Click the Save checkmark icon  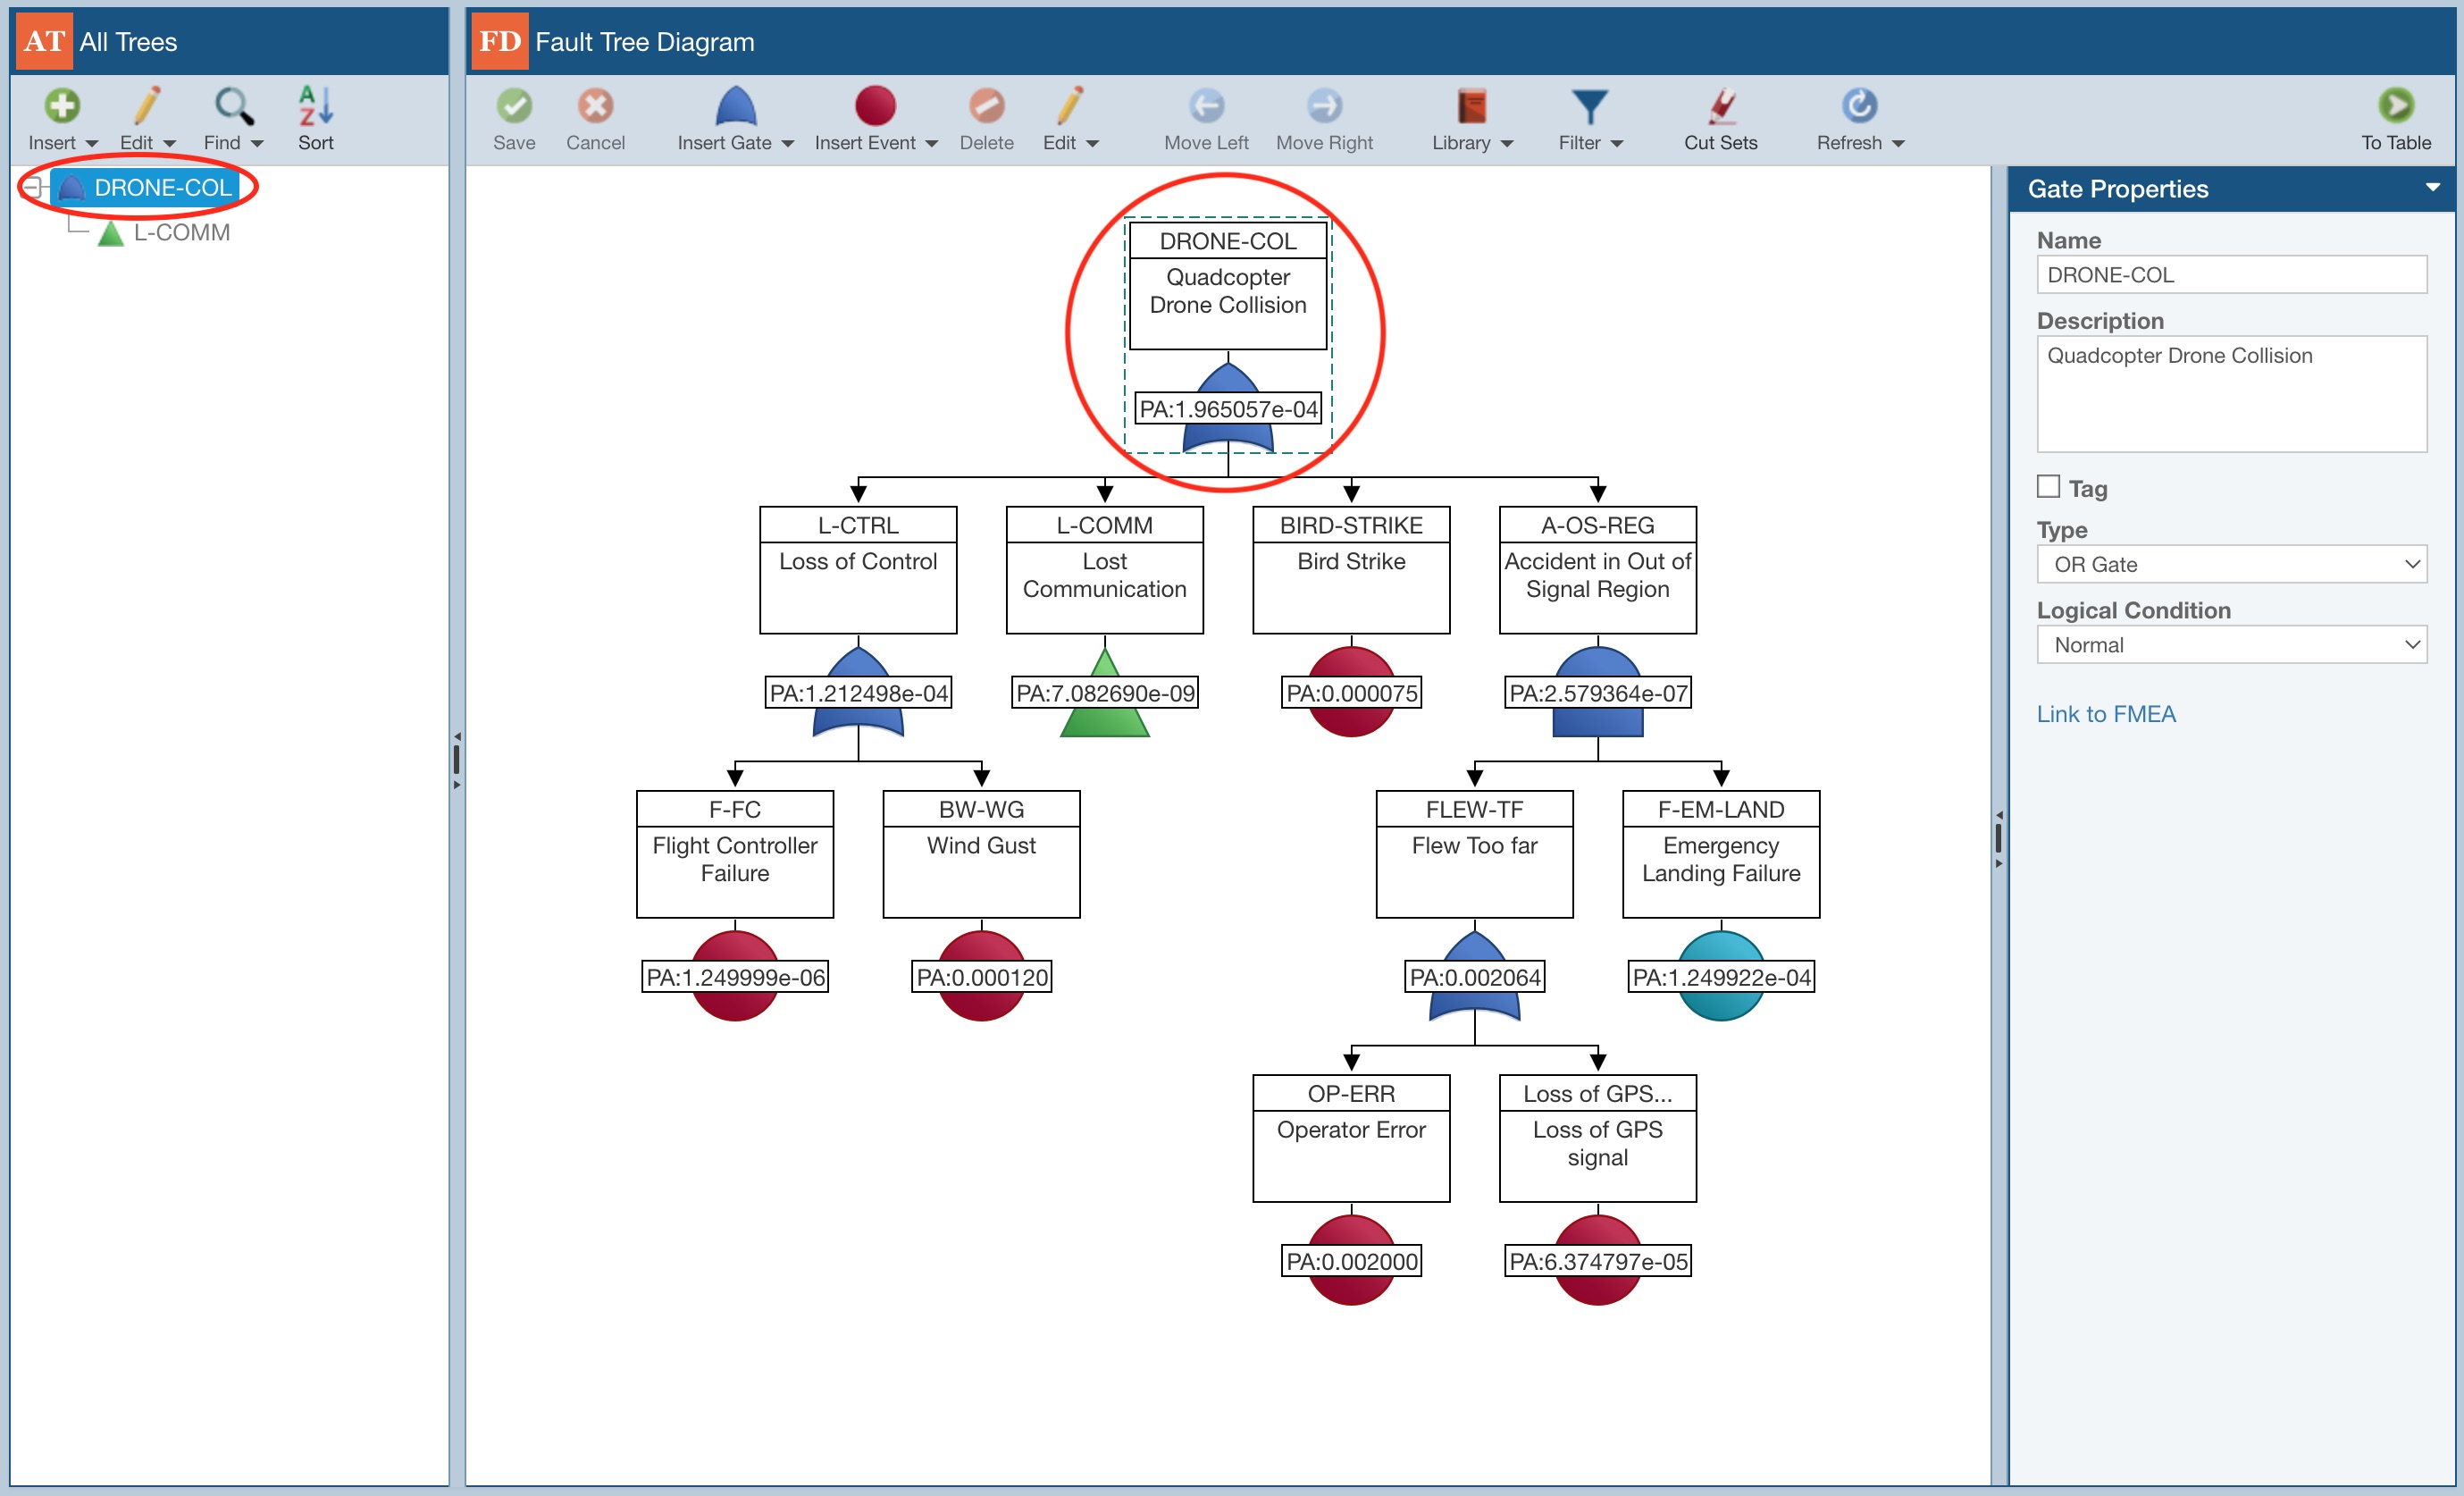[x=514, y=106]
